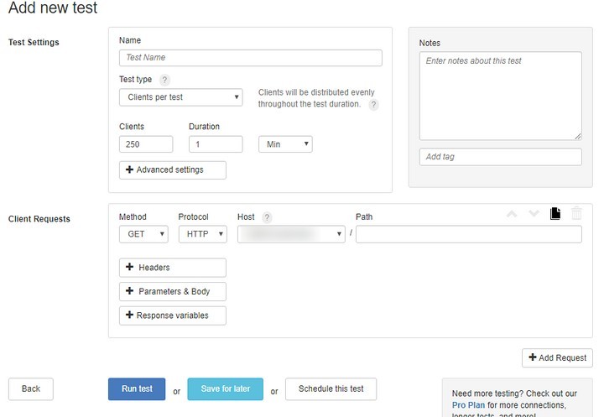The height and width of the screenshot is (417, 604).
Task: Open the Host selection dropdown
Action: (x=291, y=234)
